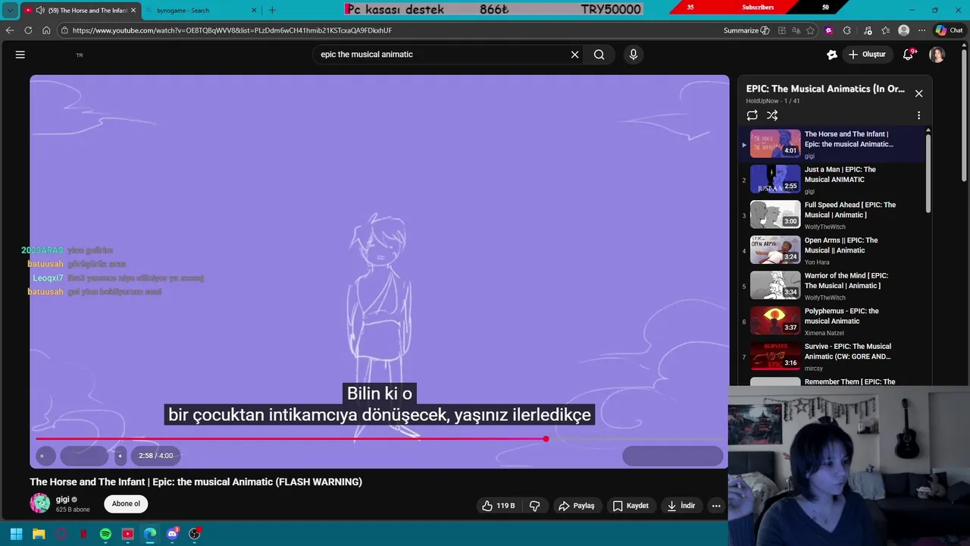Viewport: 970px width, 546px height.
Task: Click the Summarize button in address bar
Action: tap(746, 30)
